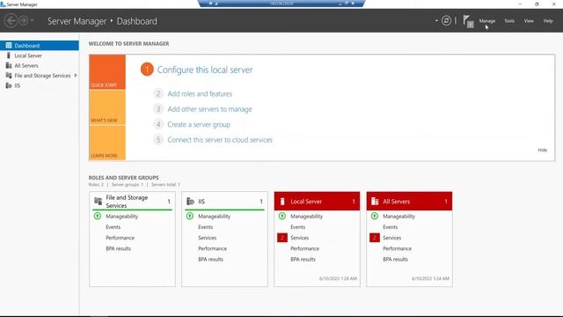The image size is (563, 317).
Task: Open Performance in the All Servers tile
Action: click(397, 248)
